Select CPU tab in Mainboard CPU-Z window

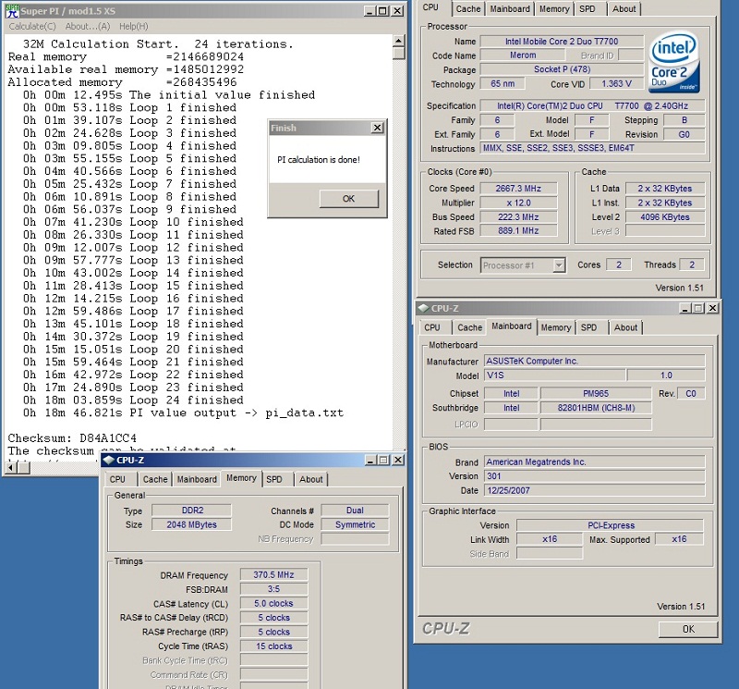coord(432,327)
